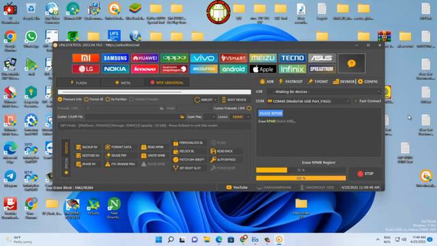This screenshot has height=246, width=437.
Task: Open the CONFIG settings tab
Action: coord(367,81)
